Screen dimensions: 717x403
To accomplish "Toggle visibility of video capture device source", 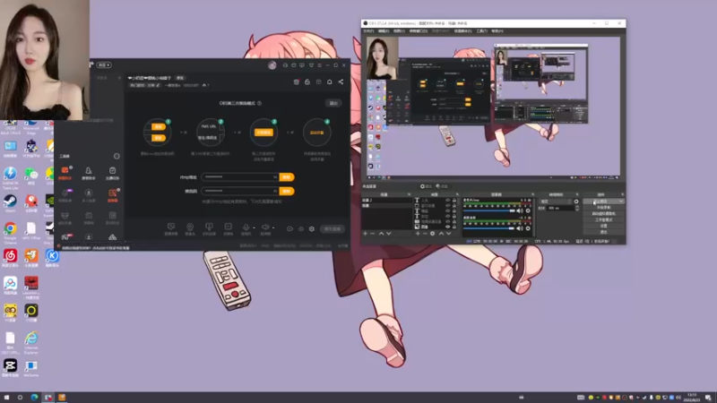I will [x=447, y=221].
